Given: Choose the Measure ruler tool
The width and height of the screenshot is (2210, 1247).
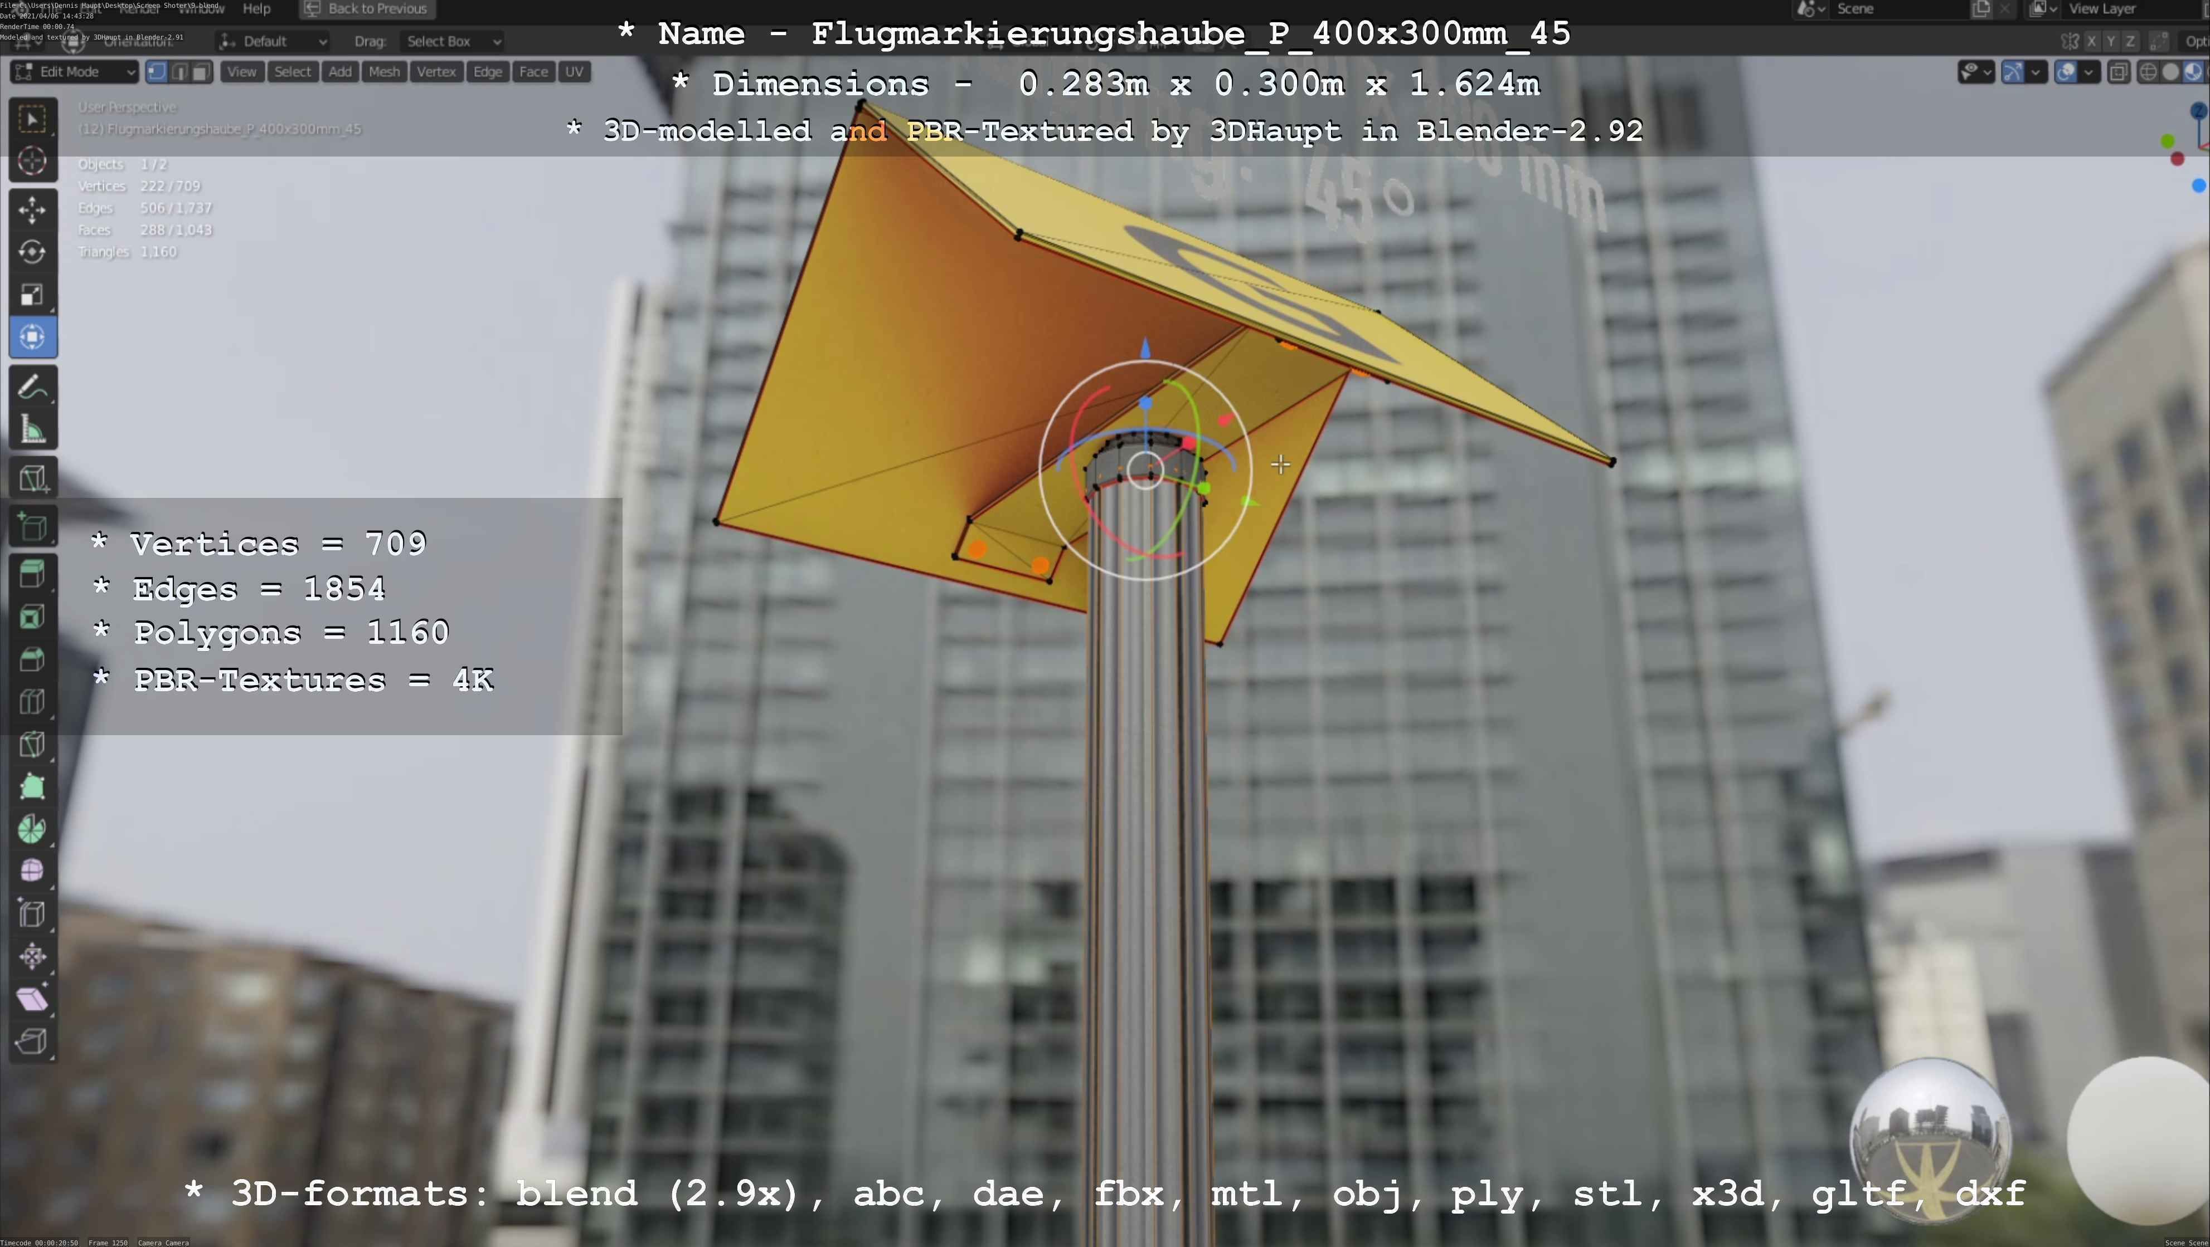Looking at the screenshot, I should [32, 429].
